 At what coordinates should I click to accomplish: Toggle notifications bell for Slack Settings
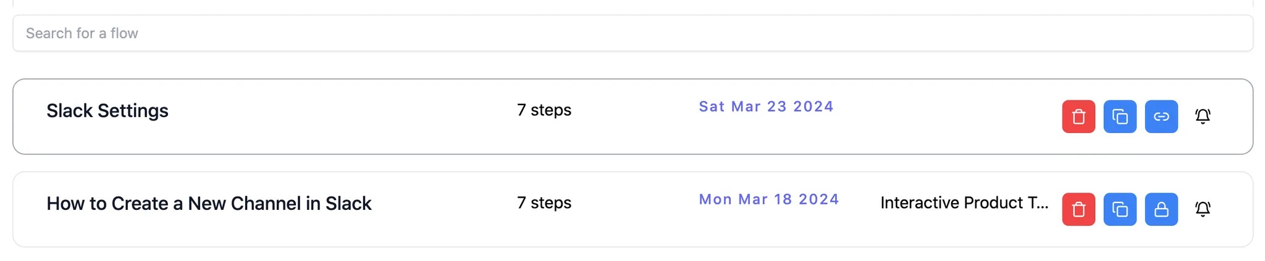pos(1203,116)
